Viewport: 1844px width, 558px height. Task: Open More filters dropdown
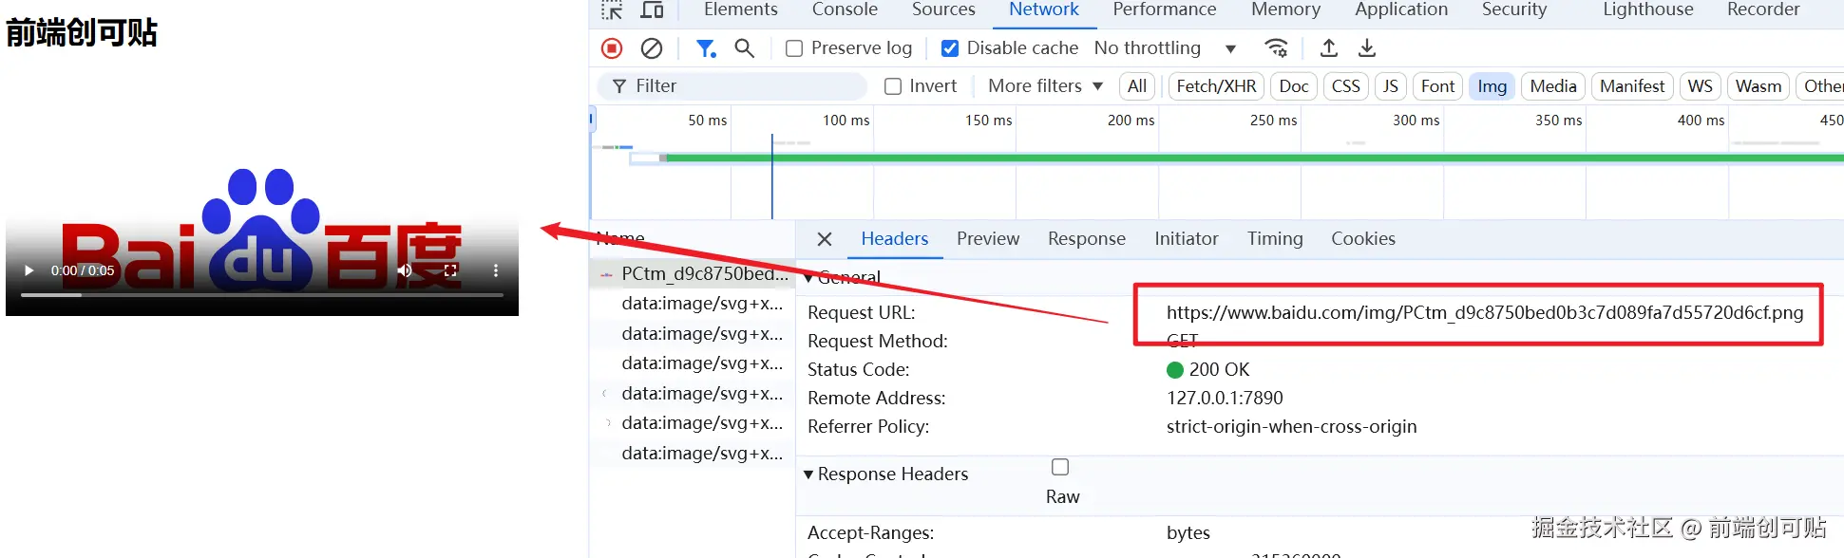(x=1045, y=86)
